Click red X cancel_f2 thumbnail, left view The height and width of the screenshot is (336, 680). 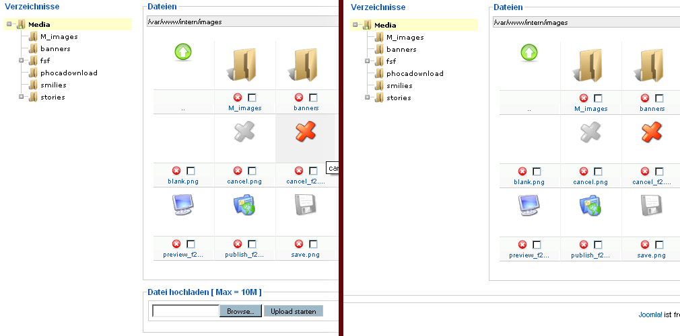[305, 131]
